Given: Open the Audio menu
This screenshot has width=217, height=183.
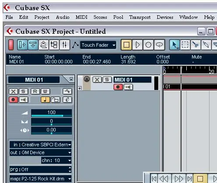Looking at the screenshot, I should pyautogui.click(x=63, y=17).
